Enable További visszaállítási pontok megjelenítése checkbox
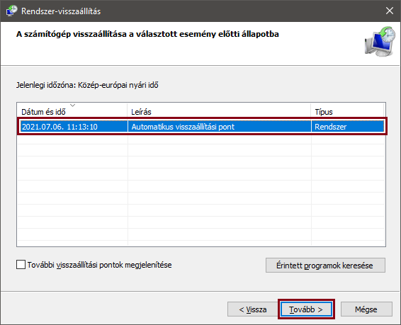Viewport: 401px width, 325px height. click(x=21, y=265)
